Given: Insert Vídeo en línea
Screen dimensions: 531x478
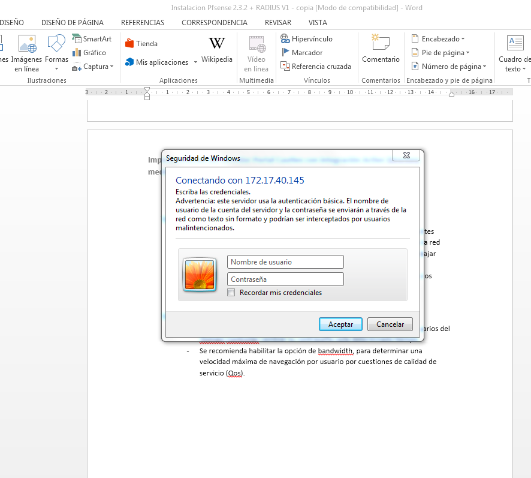Looking at the screenshot, I should tap(257, 53).
